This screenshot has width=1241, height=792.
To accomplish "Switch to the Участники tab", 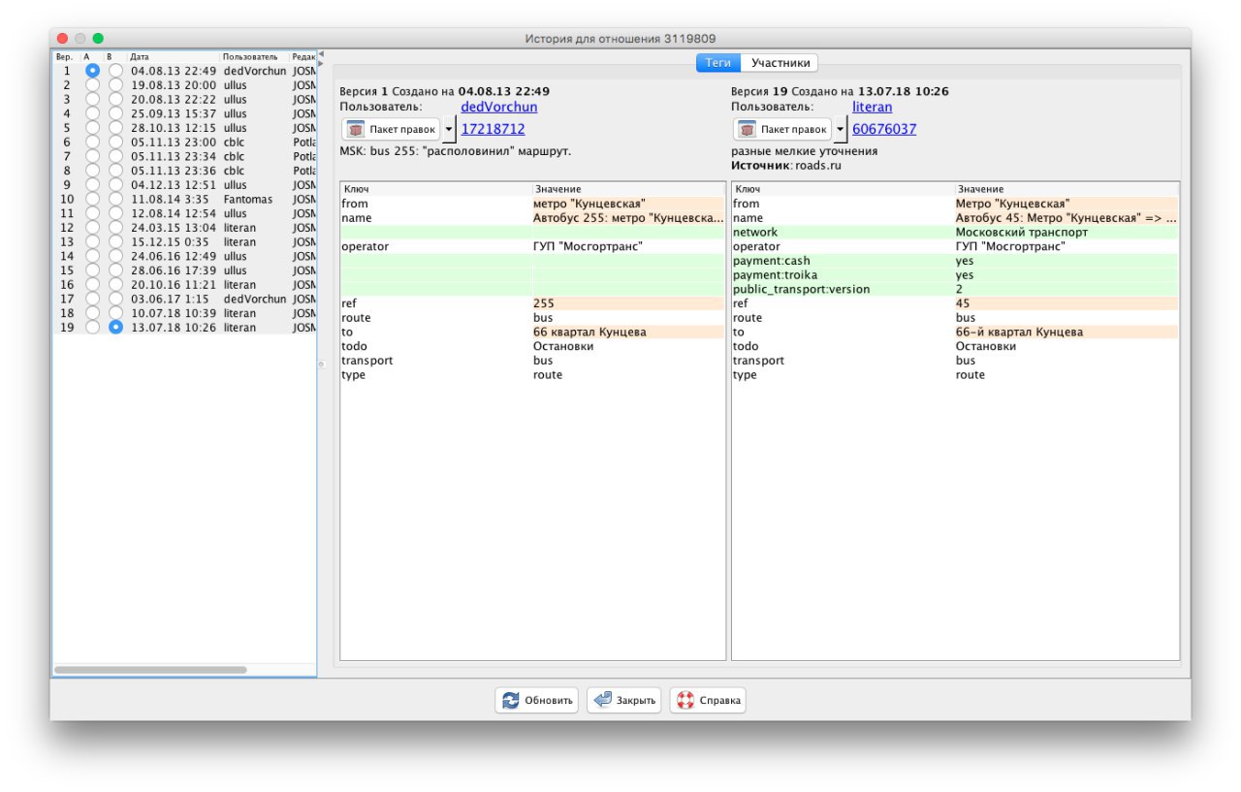I will [x=780, y=63].
